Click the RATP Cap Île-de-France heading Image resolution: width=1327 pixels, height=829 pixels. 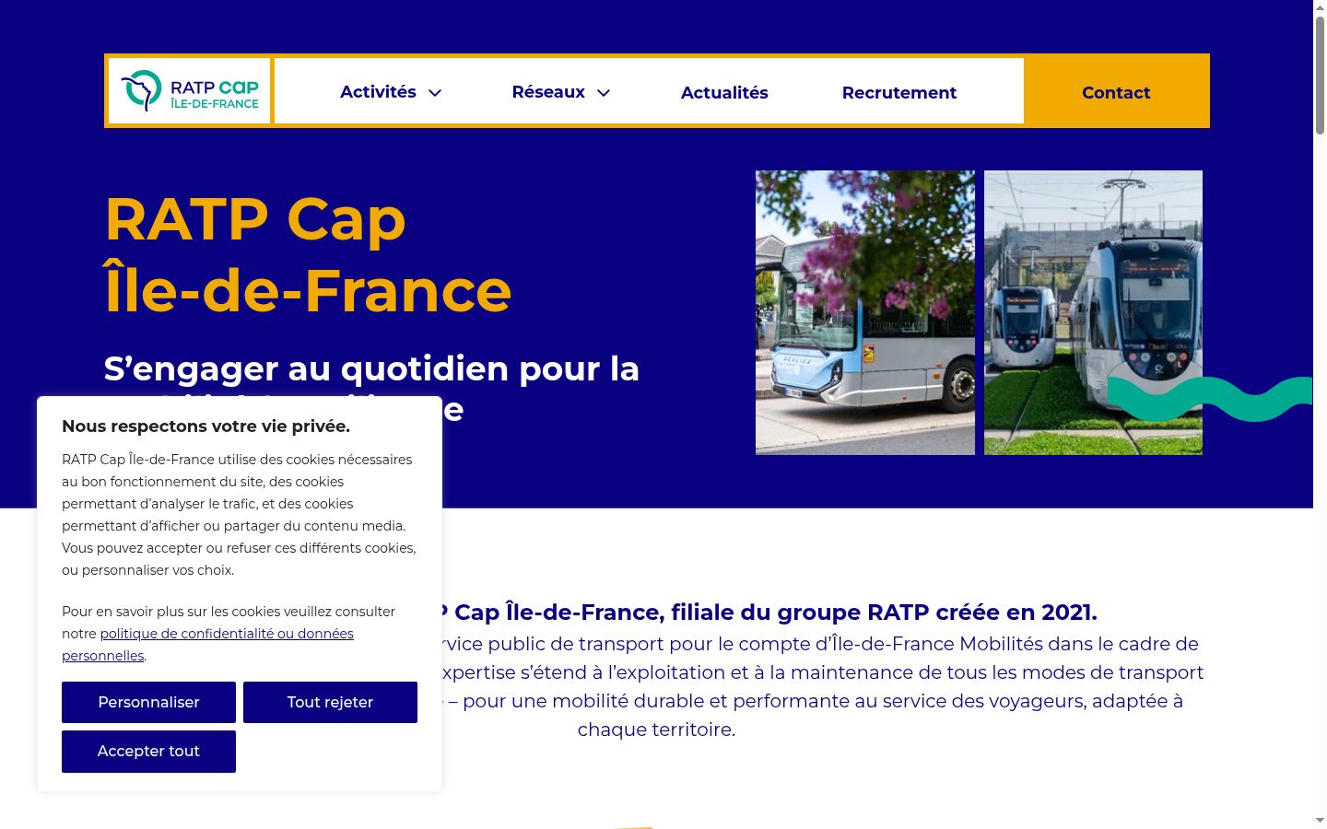(308, 254)
